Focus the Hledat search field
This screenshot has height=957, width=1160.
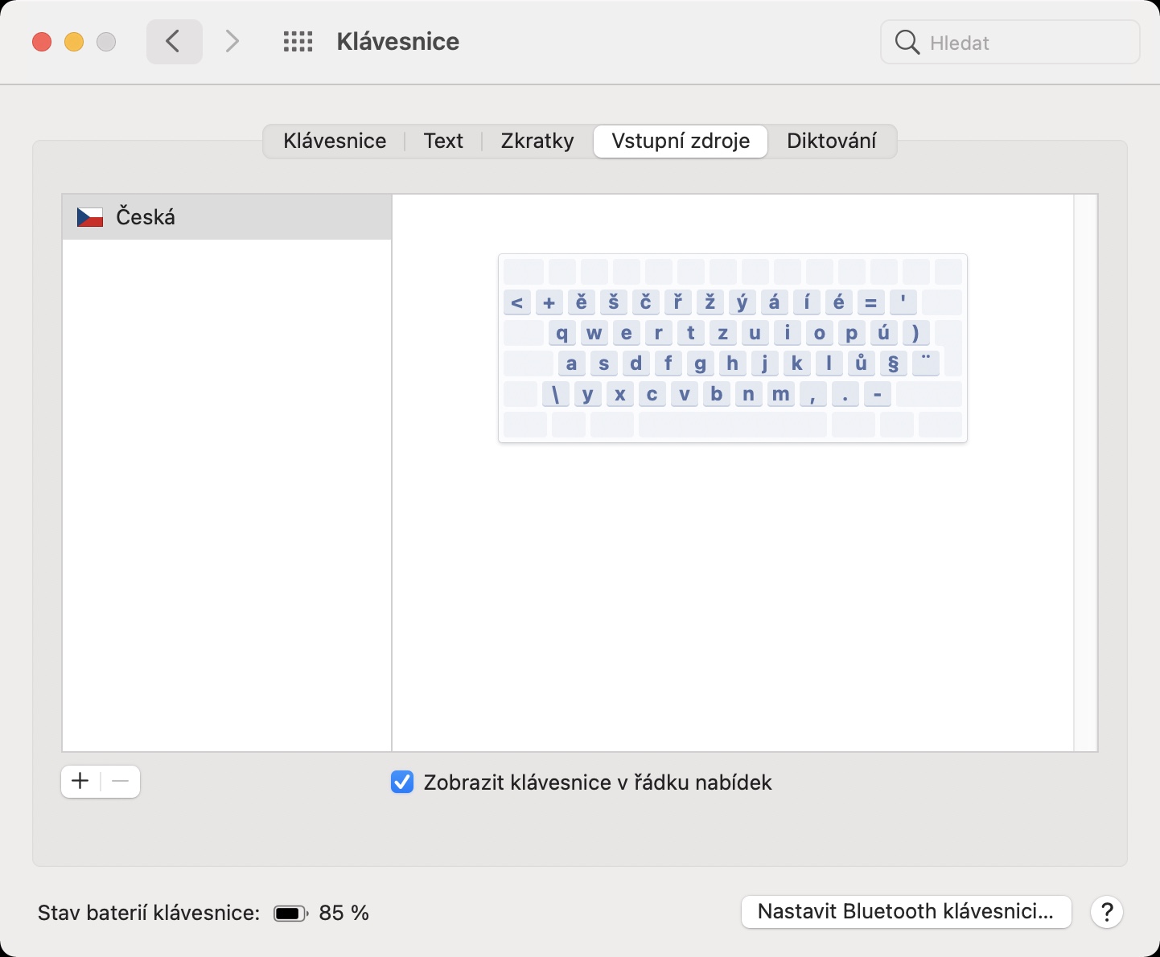(x=1010, y=43)
